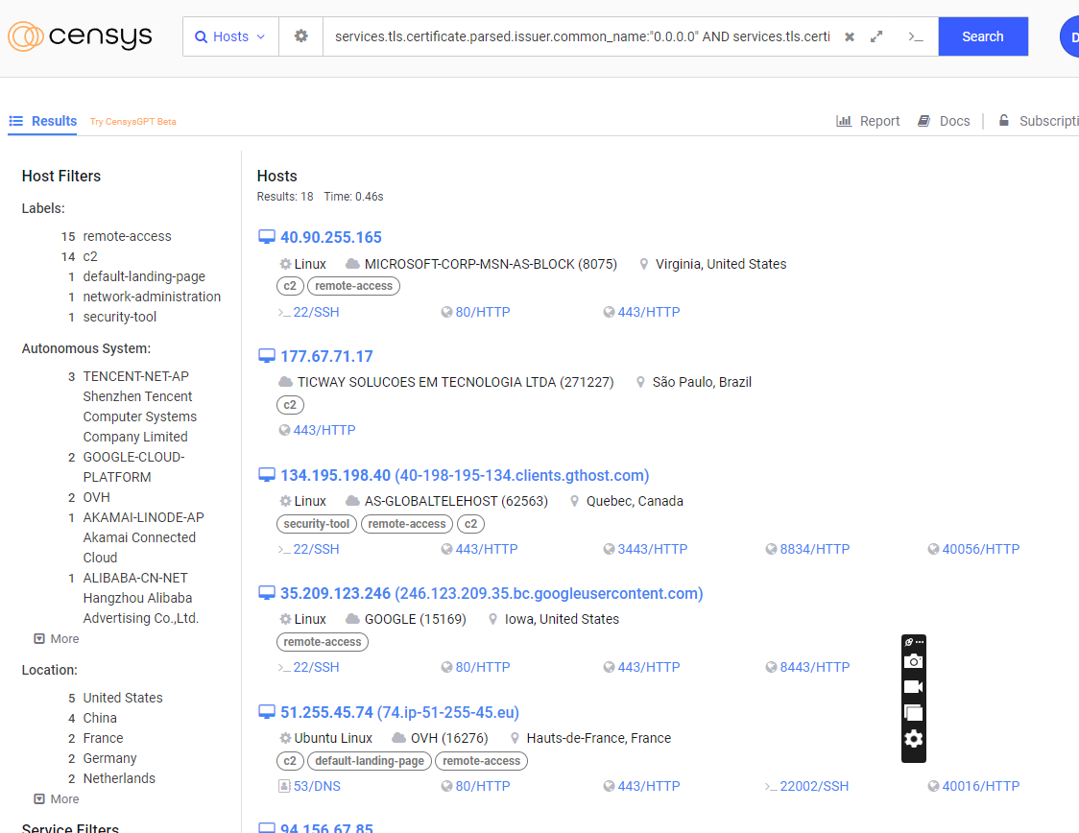
Task: Open host 35.209.123.246
Action: click(492, 594)
